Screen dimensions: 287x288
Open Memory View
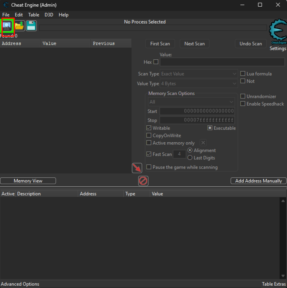pos(28,181)
